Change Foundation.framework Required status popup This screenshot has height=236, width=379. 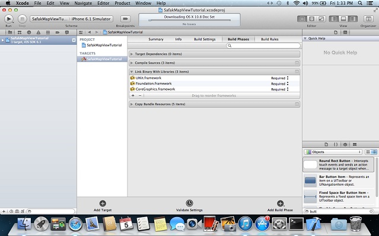click(280, 83)
